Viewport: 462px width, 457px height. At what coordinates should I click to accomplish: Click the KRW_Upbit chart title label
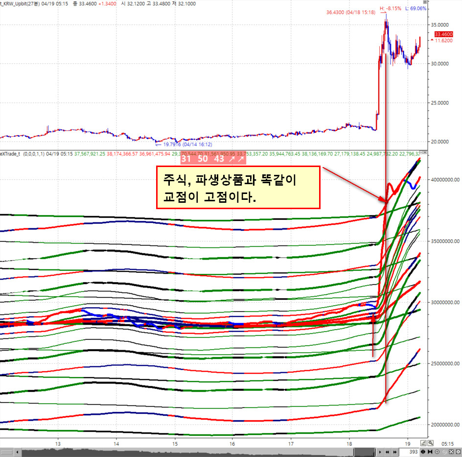(x=22, y=3)
